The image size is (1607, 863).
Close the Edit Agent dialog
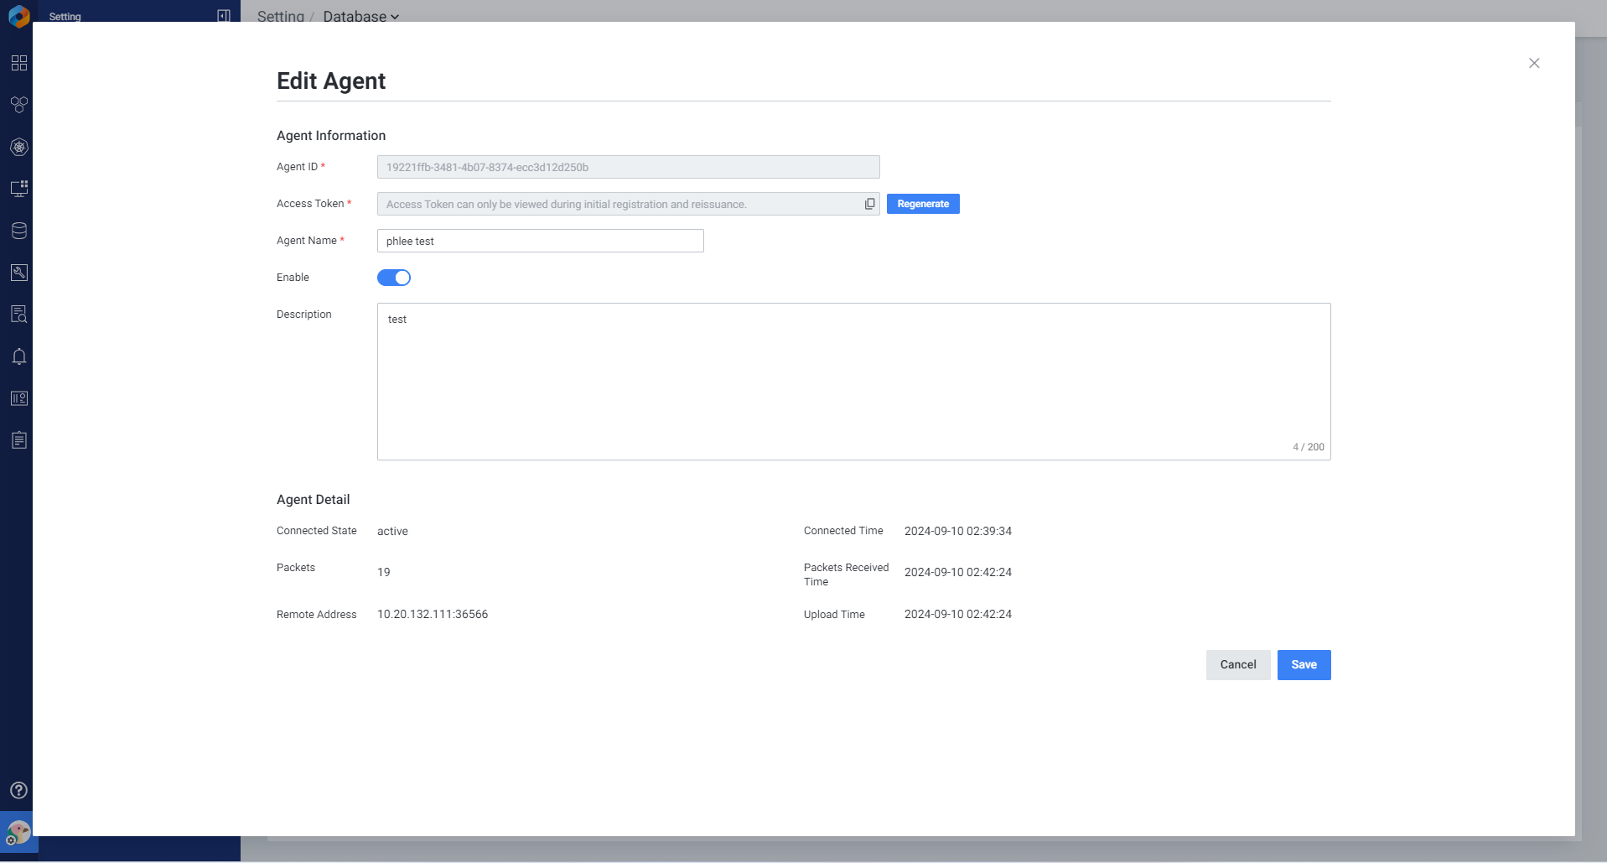pos(1533,63)
